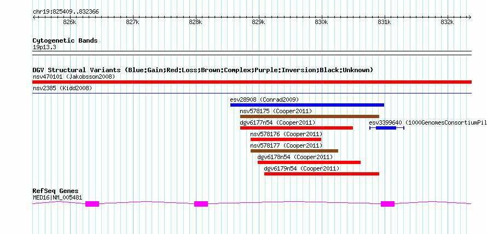Click the ruler's left arrowhead
Image resolution: width=487 pixels, height=234 pixels.
pyautogui.click(x=34, y=17)
